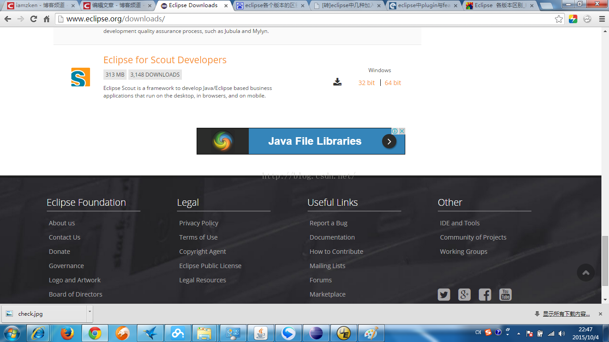Image resolution: width=609 pixels, height=342 pixels.
Task: Open Windows Explorer folder in taskbar
Action: [x=205, y=333]
